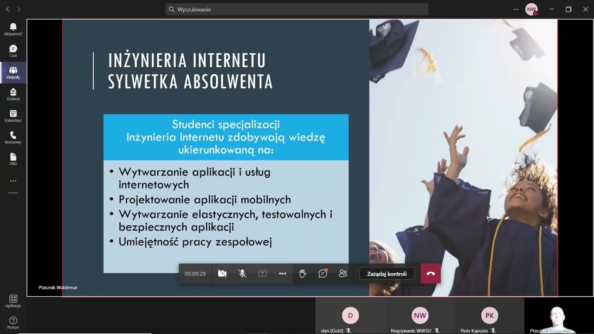Open the Pliki files section
Screen dimensions: 594x334
[13, 159]
